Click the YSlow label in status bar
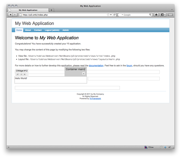This screenshot has height=158, width=181. [151, 147]
